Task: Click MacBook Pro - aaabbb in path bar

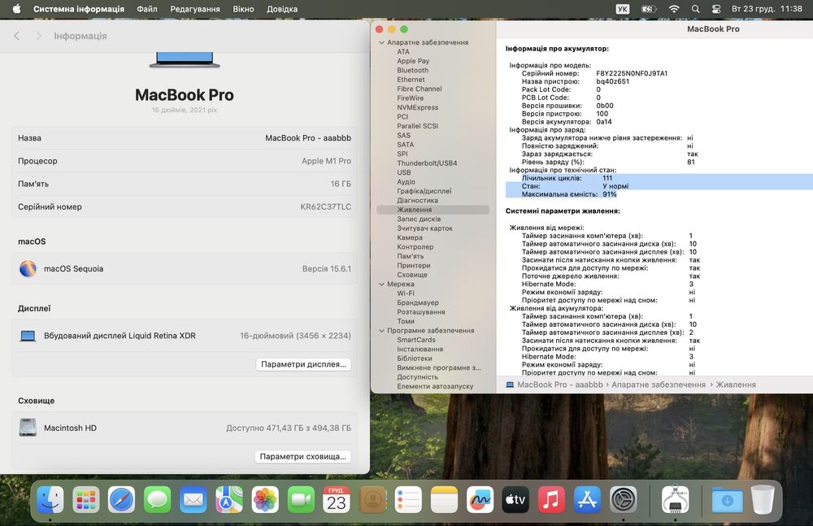Action: point(560,385)
